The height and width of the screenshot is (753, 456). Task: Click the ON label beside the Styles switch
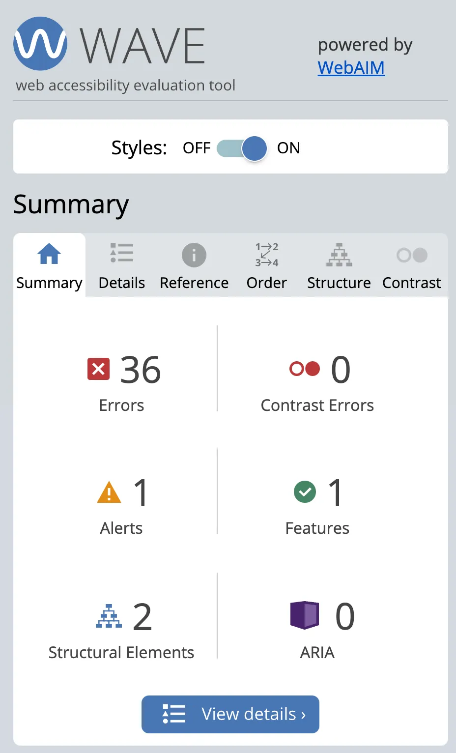click(288, 148)
